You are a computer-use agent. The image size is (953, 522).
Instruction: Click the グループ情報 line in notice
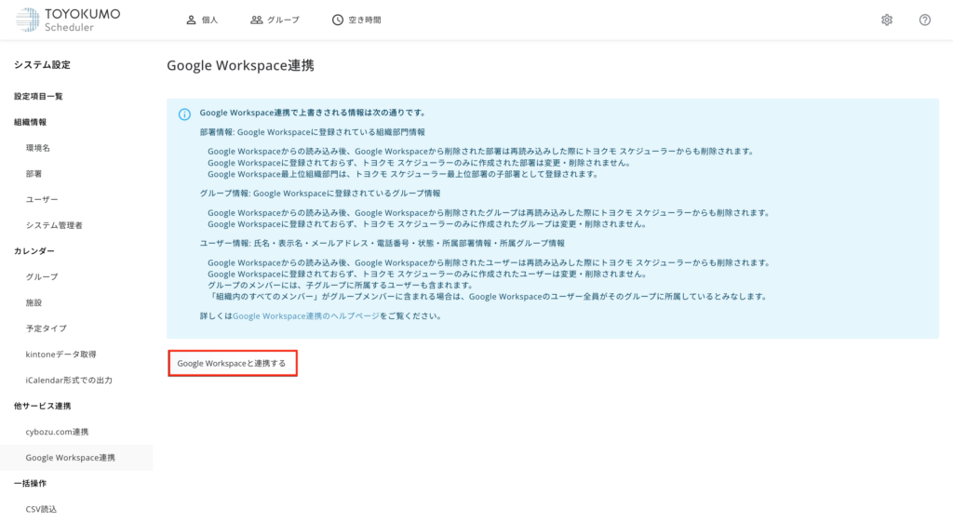(320, 194)
